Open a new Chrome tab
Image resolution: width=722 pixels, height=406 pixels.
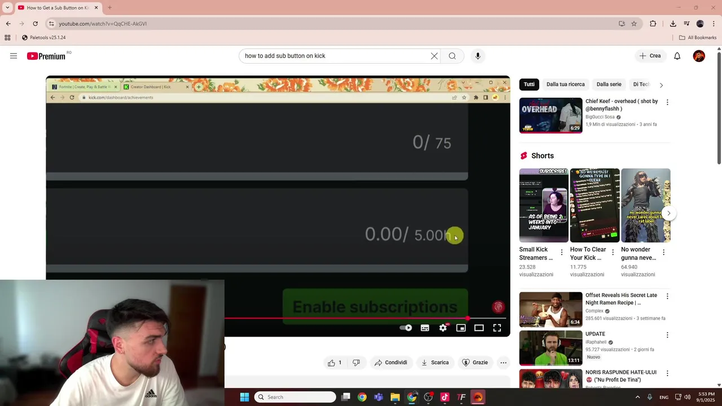[x=109, y=8]
